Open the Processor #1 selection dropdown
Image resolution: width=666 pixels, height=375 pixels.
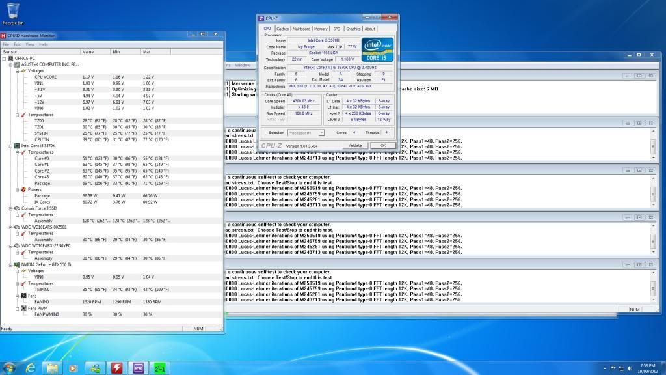click(x=305, y=132)
